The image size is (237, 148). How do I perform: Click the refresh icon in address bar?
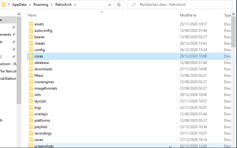pyautogui.click(x=119, y=5)
